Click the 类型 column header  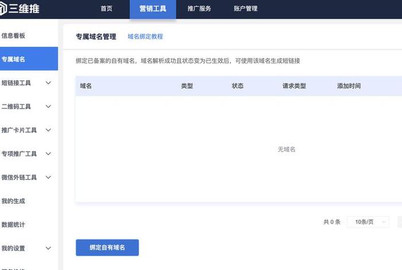pos(187,86)
